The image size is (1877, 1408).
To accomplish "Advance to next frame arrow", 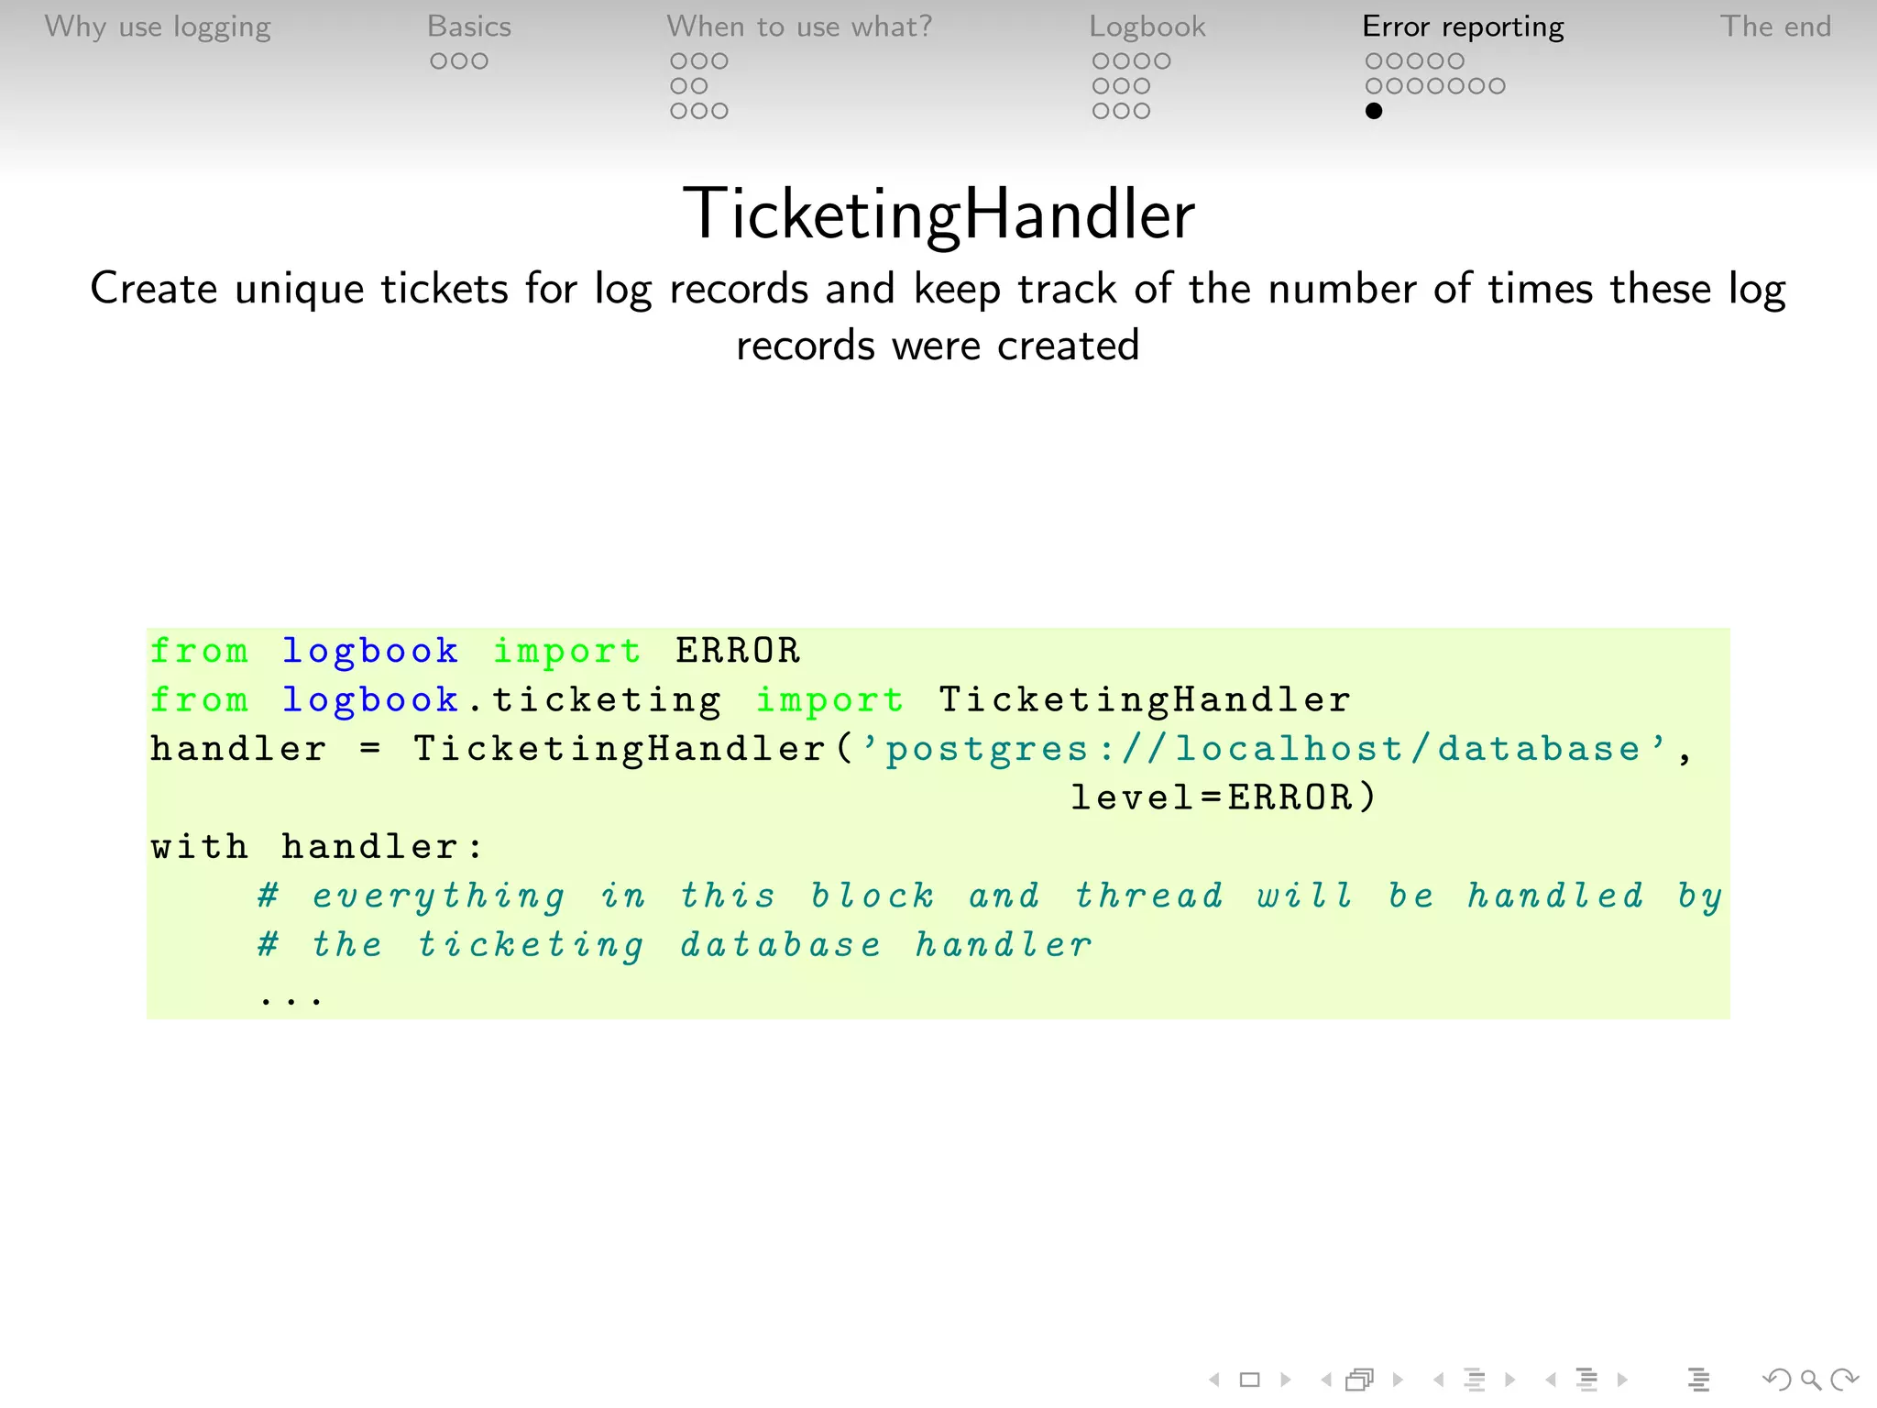I will (1398, 1380).
